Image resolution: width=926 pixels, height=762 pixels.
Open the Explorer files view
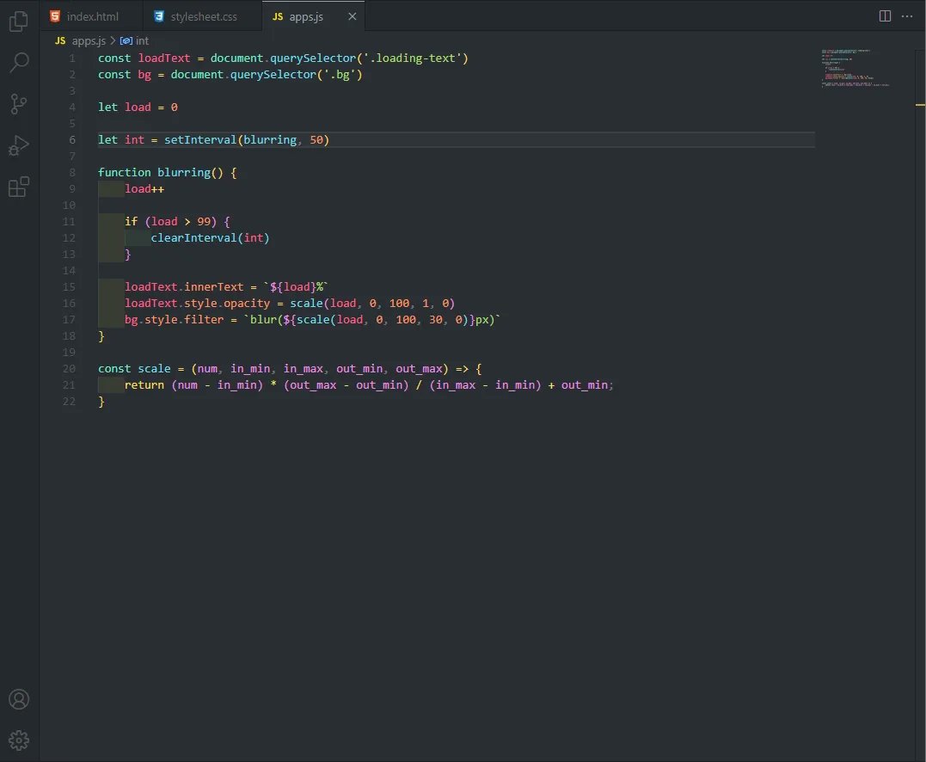tap(19, 22)
